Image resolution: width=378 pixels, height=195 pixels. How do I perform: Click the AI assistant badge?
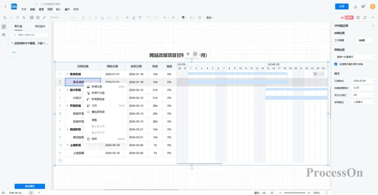pos(347,17)
